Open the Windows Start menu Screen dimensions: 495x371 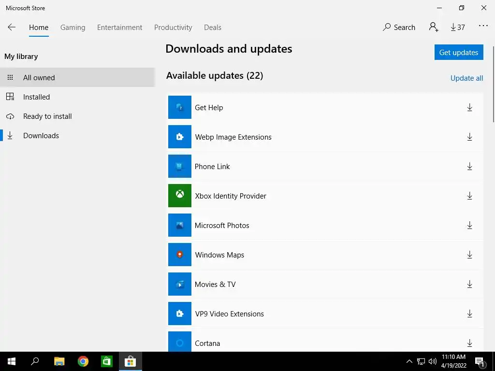tap(12, 361)
